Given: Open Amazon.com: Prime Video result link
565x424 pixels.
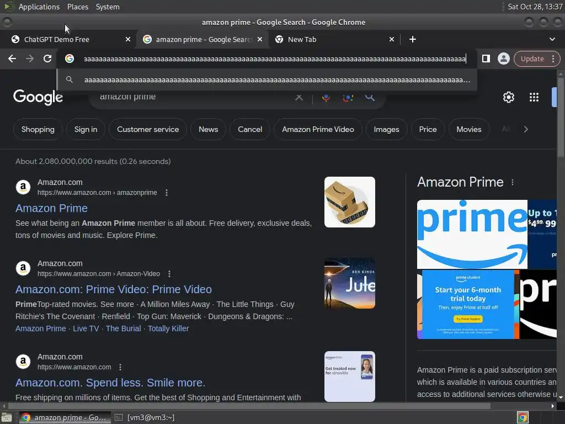Looking at the screenshot, I should [114, 289].
